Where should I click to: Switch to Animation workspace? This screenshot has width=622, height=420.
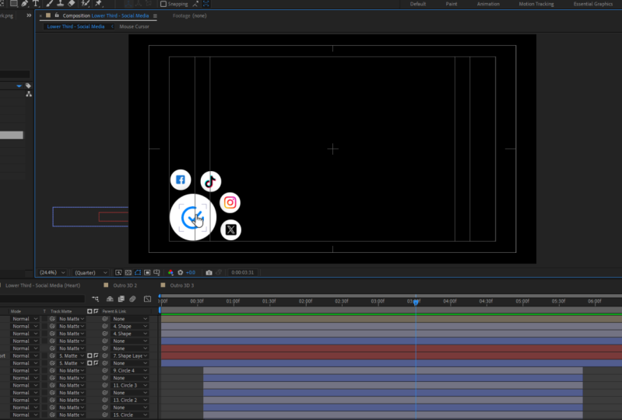coord(488,4)
